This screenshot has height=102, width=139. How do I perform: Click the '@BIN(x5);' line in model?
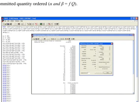[6, 80]
